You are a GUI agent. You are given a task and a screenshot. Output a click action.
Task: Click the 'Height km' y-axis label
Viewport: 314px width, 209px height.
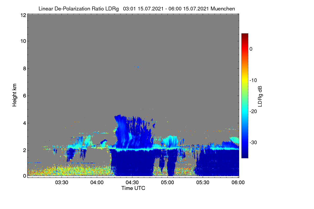[x=14, y=96]
